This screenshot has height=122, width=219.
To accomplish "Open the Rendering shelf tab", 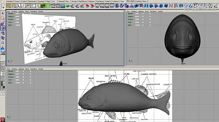I will pyautogui.click(x=100, y=1).
